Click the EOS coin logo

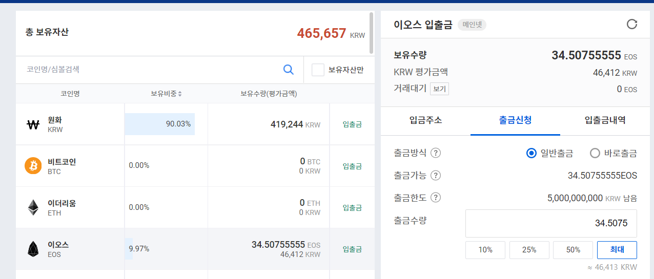(x=33, y=249)
